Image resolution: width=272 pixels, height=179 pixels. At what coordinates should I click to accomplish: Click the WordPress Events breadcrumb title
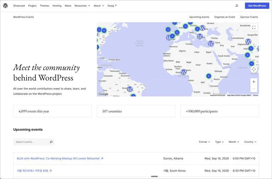23,17
